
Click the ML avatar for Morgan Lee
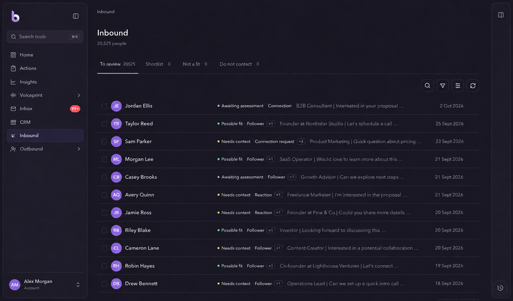[116, 159]
